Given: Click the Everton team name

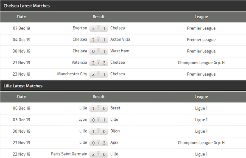Looking at the screenshot, I should [80, 28].
